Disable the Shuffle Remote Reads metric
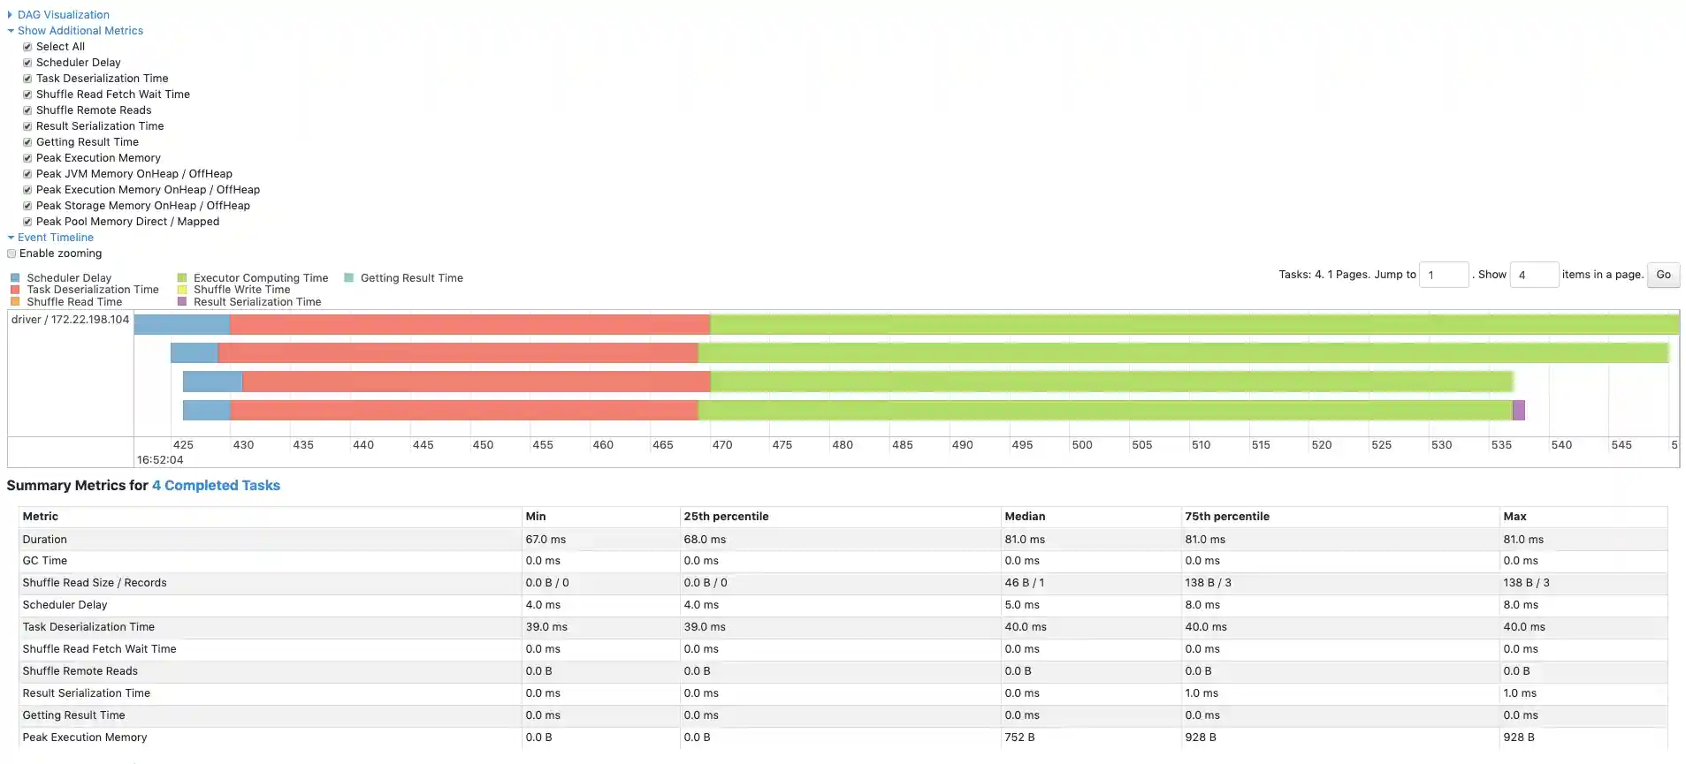1686x764 pixels. [27, 110]
